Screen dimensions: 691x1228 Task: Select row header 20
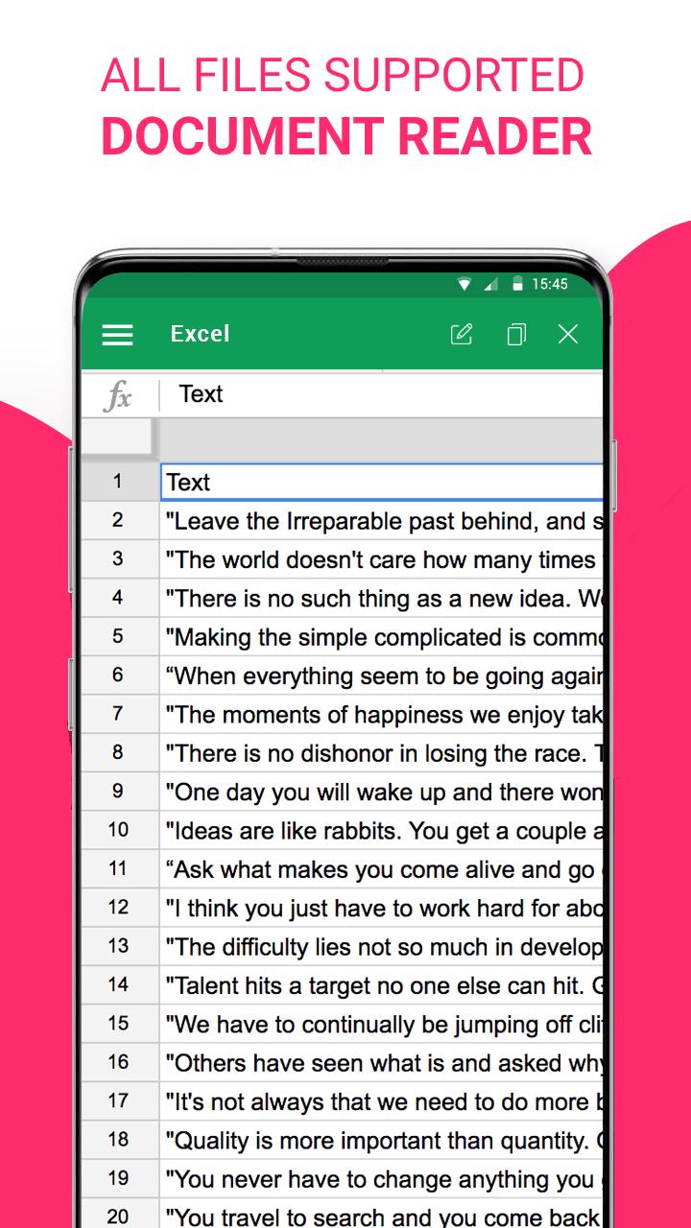point(119,1215)
